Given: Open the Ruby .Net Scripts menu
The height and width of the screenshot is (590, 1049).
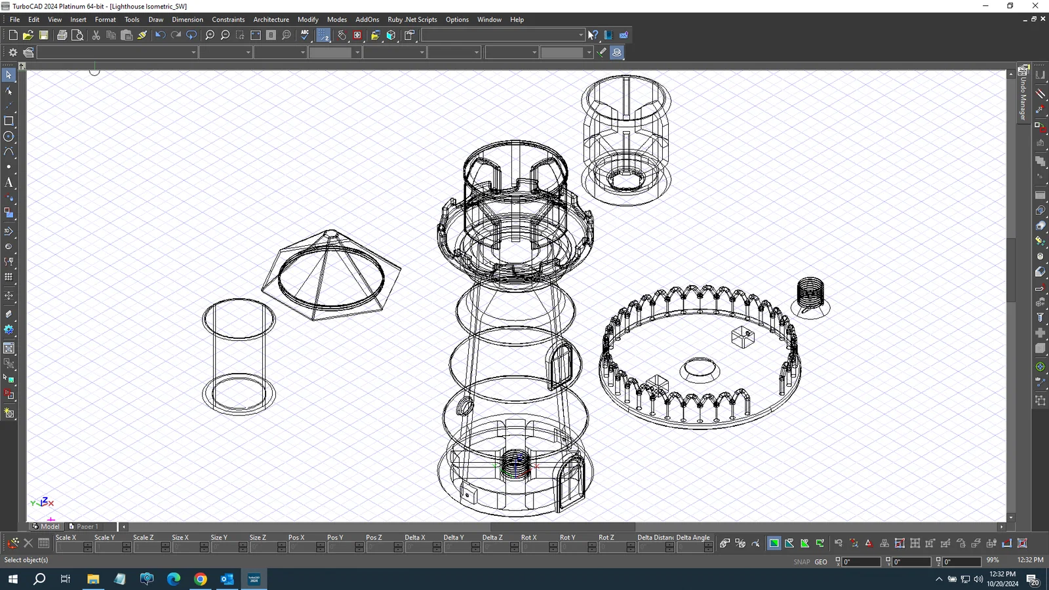Looking at the screenshot, I should point(412,20).
